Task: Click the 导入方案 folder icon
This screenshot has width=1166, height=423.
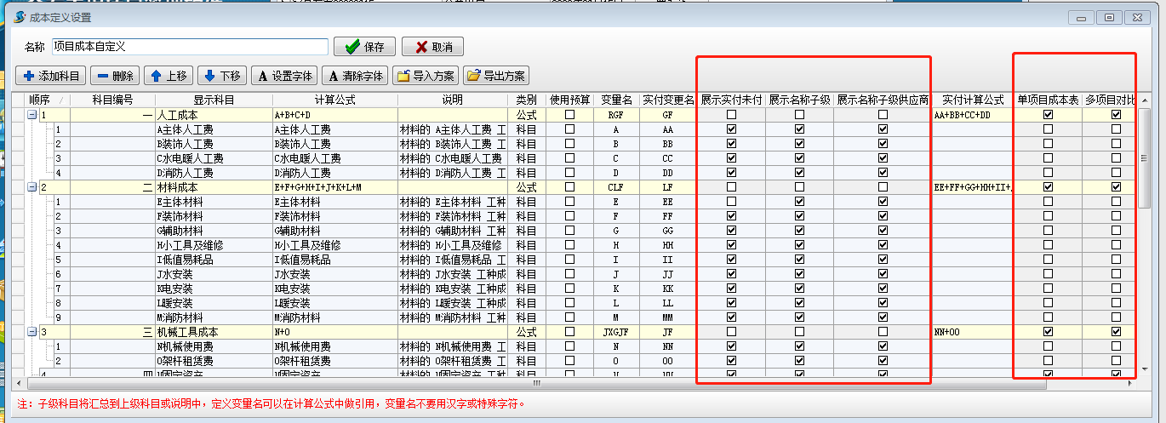Action: [403, 76]
